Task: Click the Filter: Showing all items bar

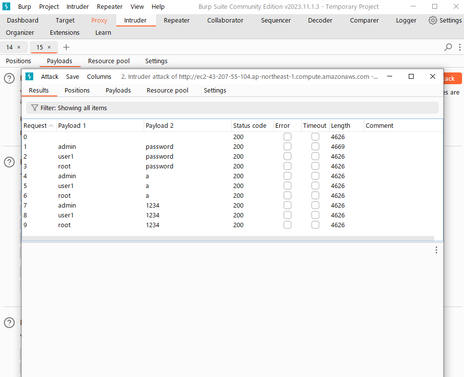Action: (232, 108)
